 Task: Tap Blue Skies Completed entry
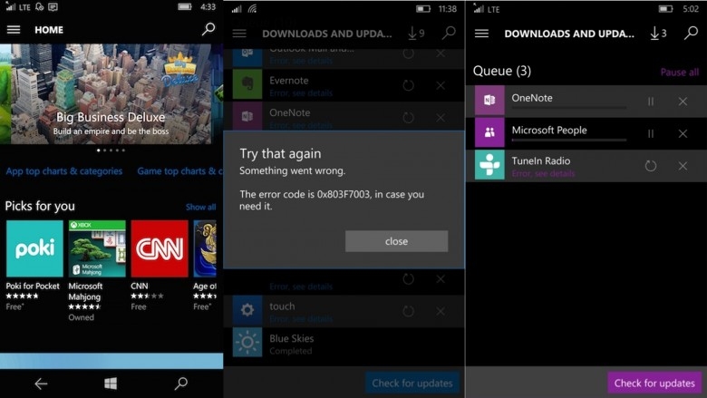344,344
